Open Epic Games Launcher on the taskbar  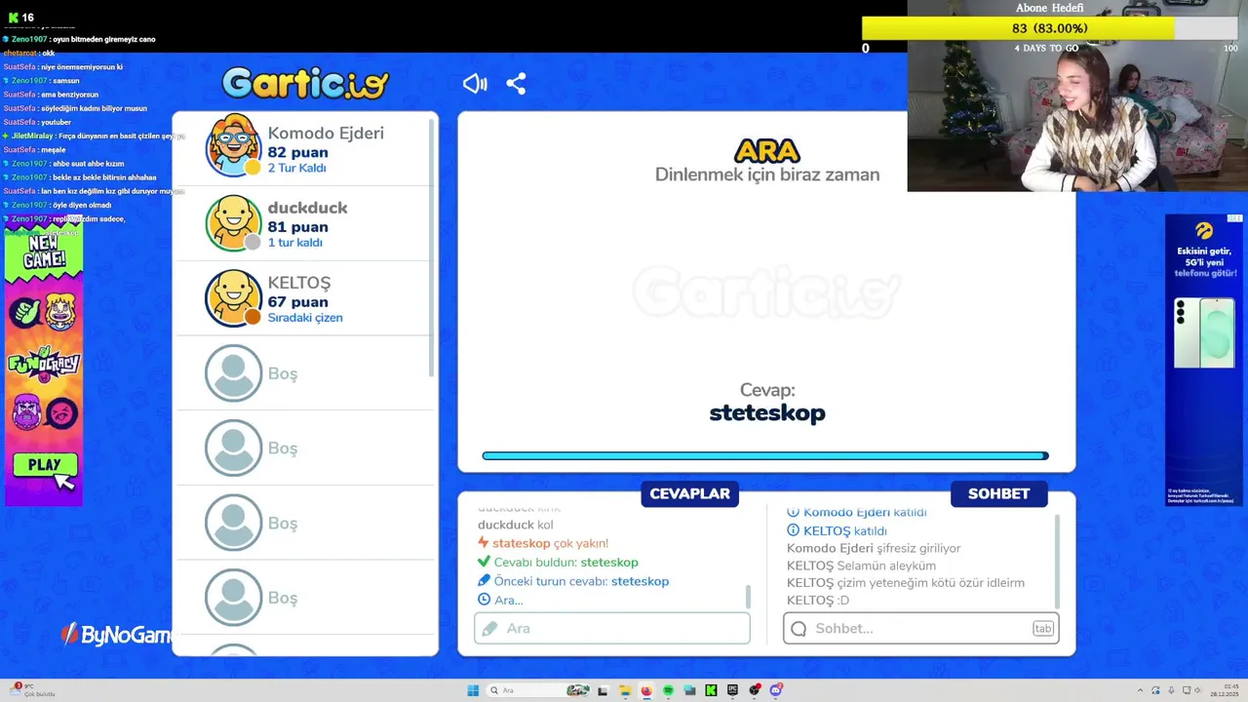[732, 690]
